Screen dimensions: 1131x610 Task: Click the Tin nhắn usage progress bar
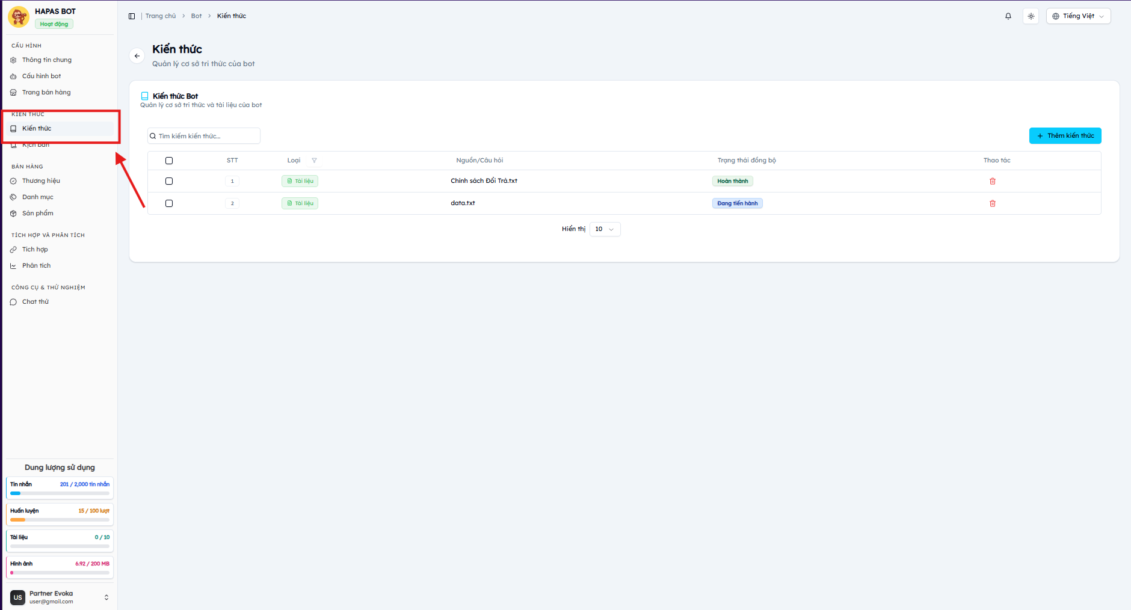tap(60, 493)
